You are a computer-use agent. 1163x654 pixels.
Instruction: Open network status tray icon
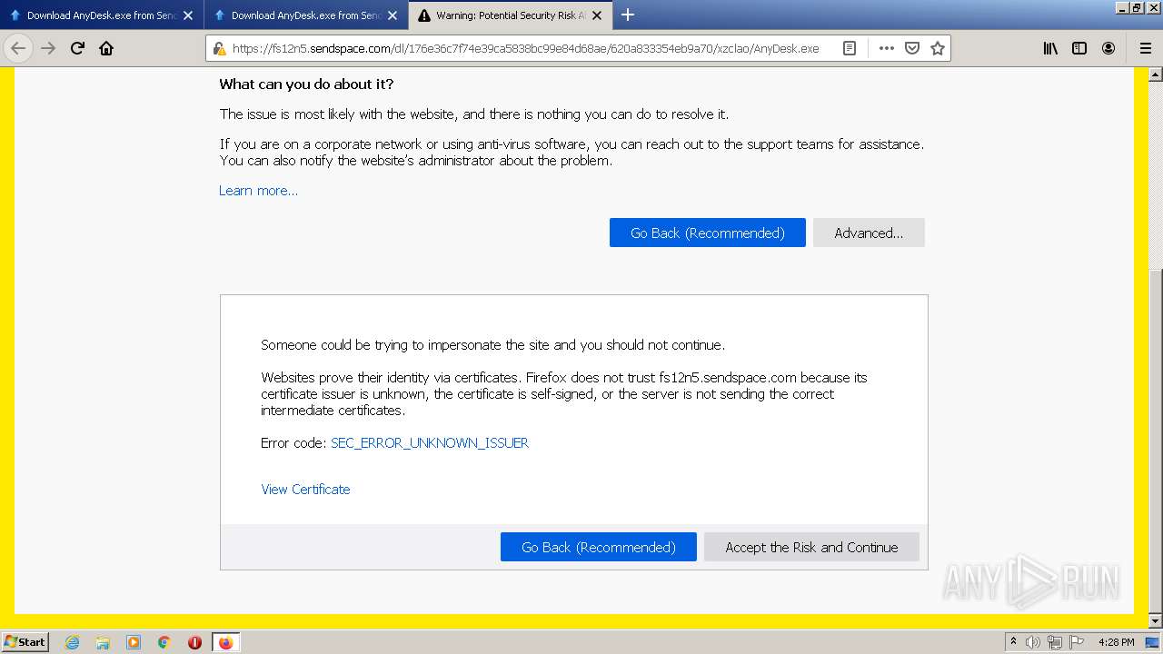pyautogui.click(x=1055, y=642)
